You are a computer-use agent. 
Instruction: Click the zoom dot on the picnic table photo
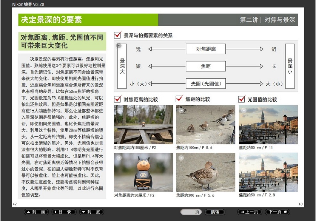119,110
